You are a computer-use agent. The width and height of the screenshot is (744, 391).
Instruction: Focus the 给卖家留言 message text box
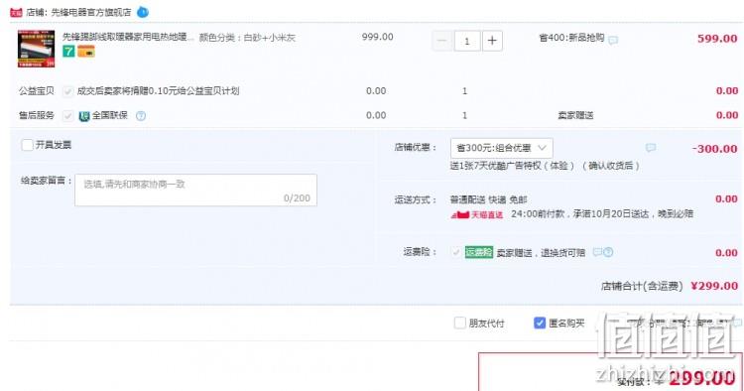195,191
